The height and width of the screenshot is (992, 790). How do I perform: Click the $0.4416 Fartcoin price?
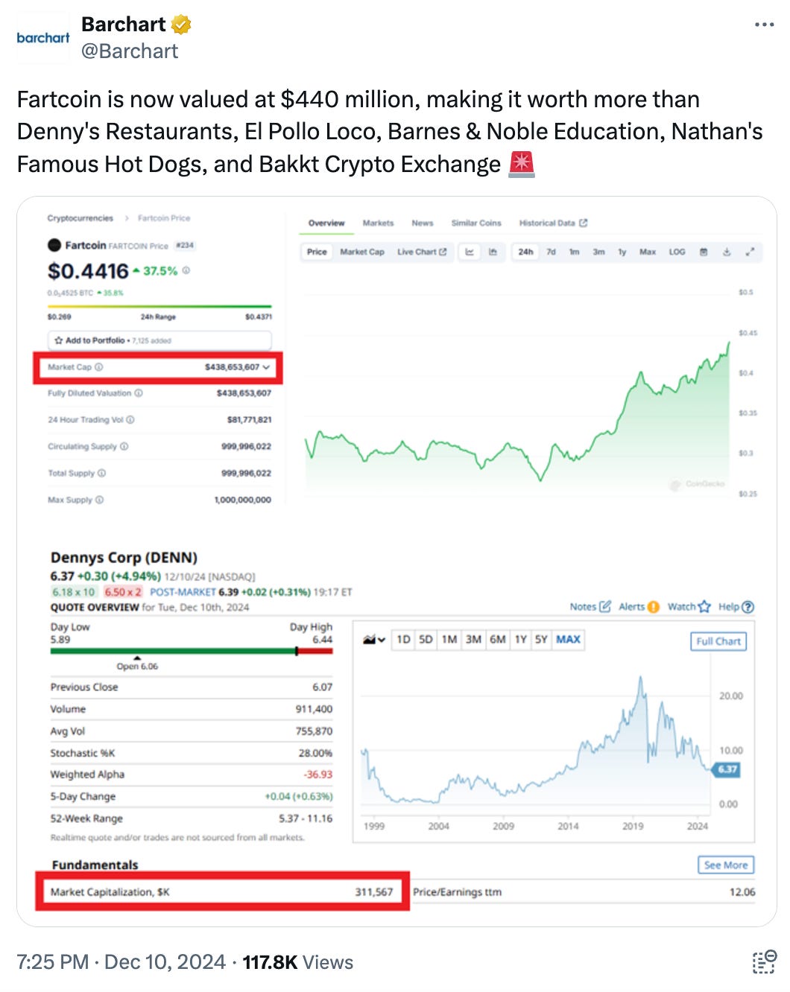click(88, 271)
